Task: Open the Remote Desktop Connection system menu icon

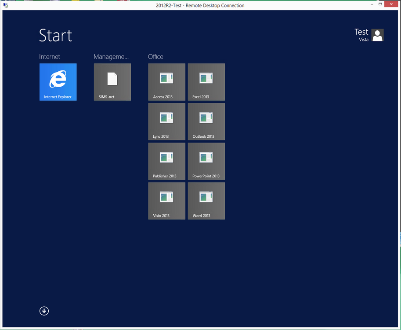Action: point(6,5)
